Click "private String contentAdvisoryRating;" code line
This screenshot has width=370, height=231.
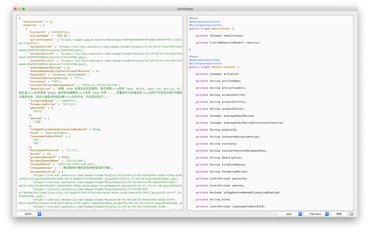point(228,137)
